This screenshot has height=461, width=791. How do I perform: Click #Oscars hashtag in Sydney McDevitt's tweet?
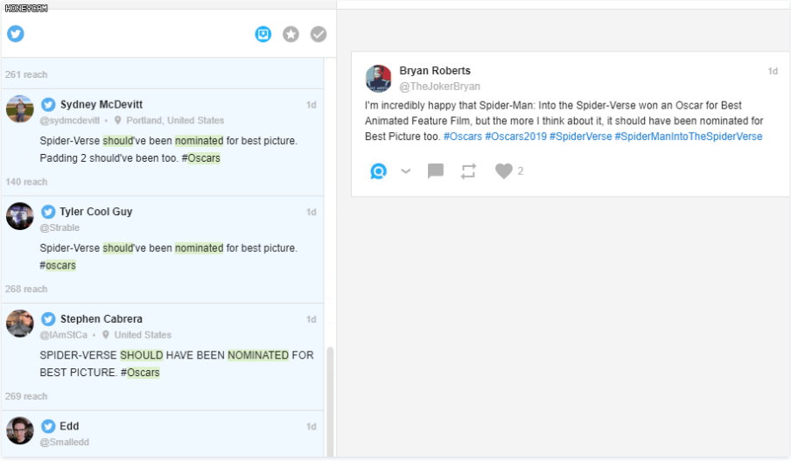click(200, 158)
